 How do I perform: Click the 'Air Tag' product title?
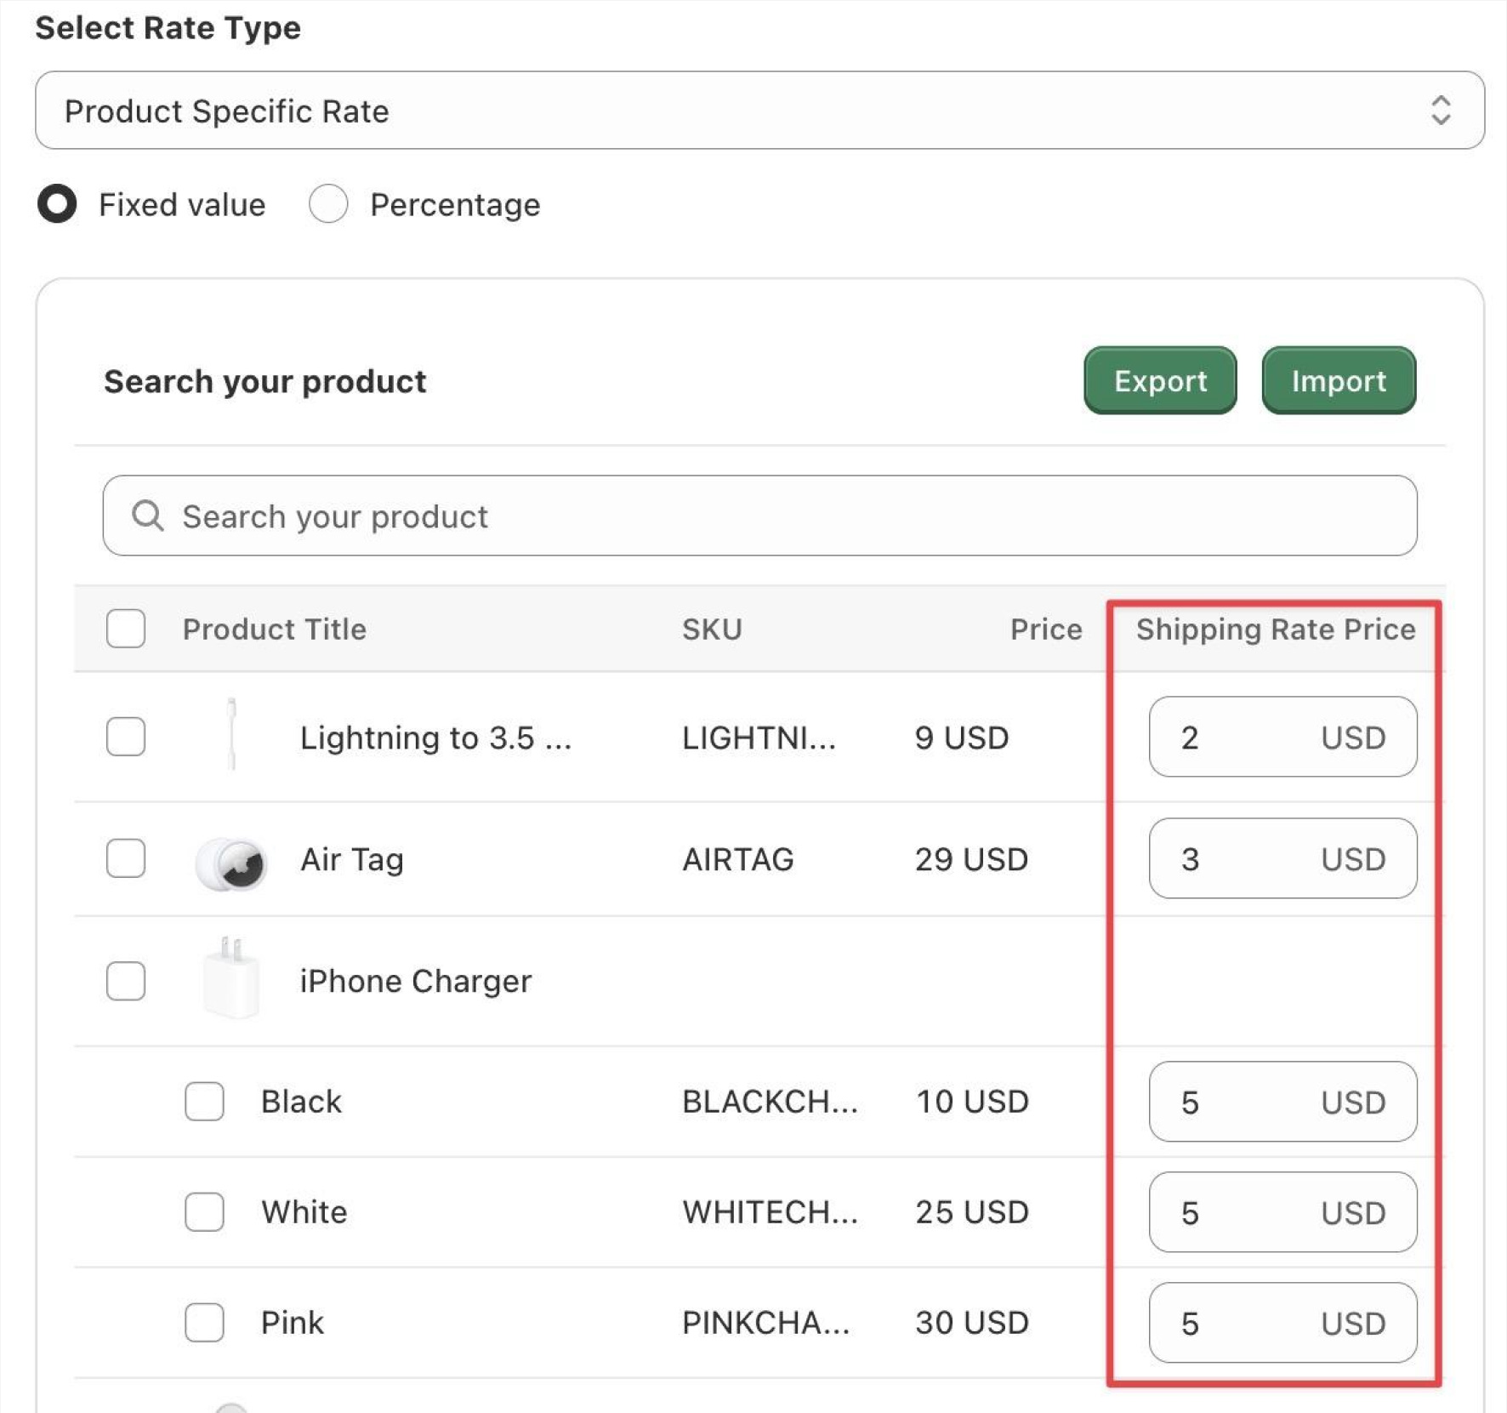(x=352, y=859)
